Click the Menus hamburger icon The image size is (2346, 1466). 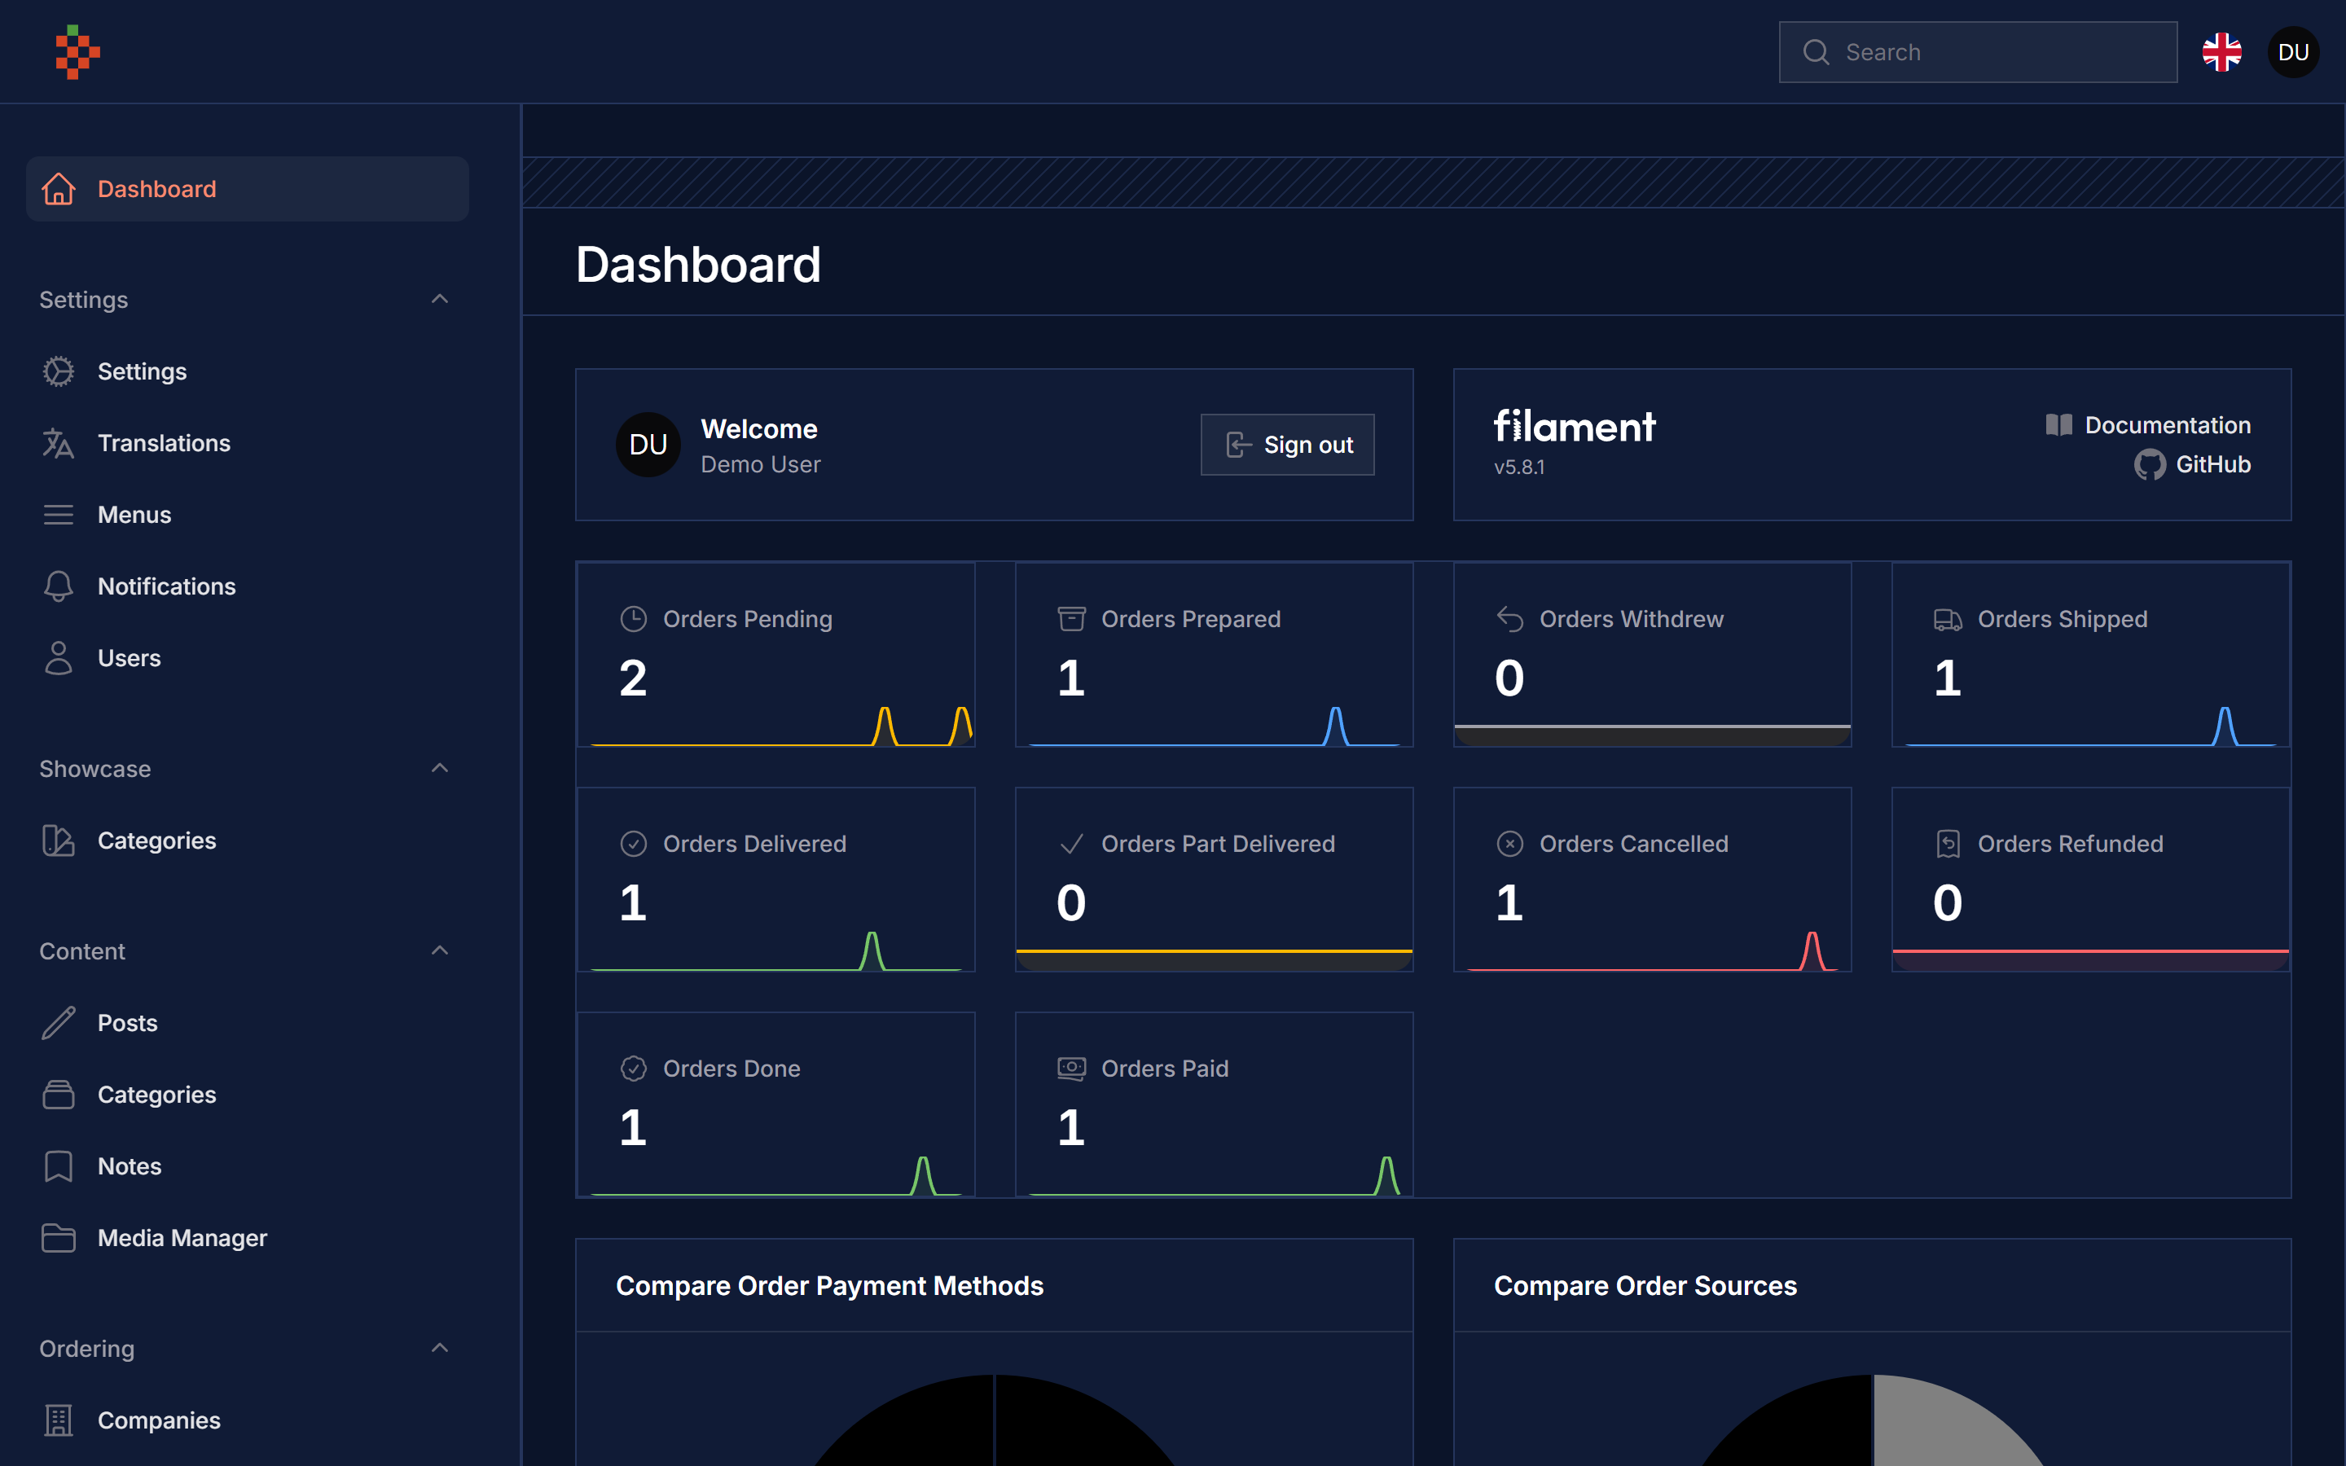59,515
